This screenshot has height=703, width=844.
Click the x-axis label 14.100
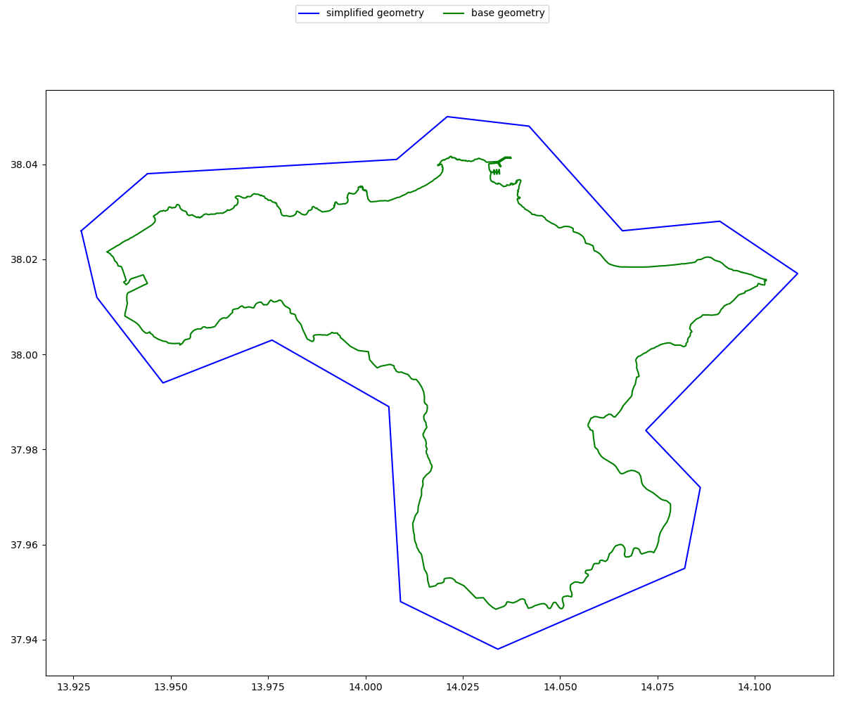click(755, 687)
